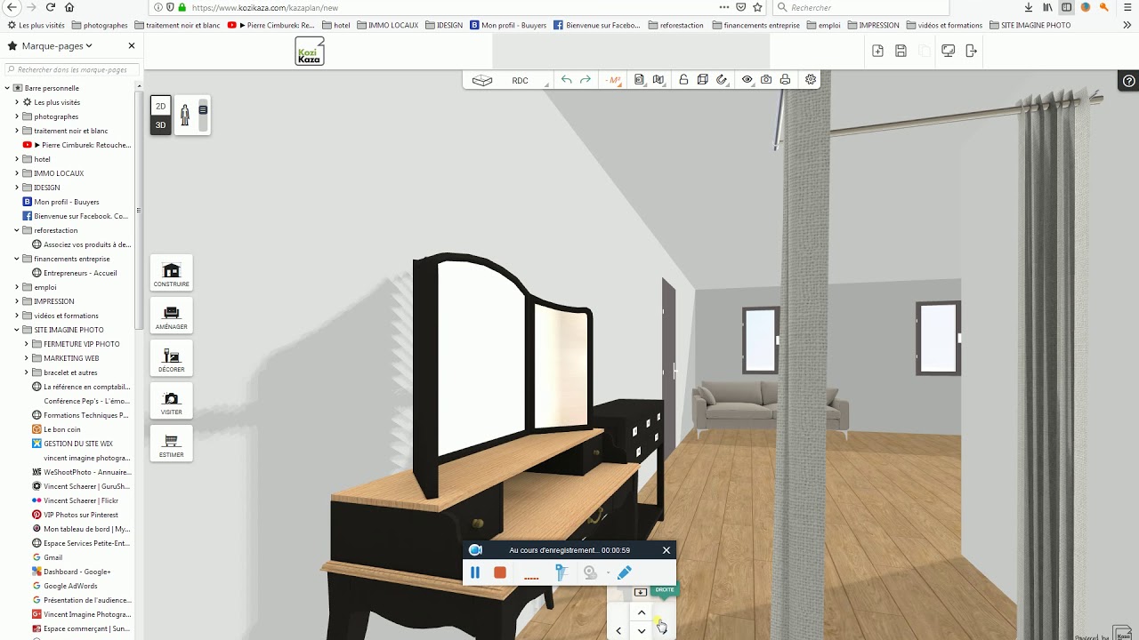Viewport: 1139px width, 640px height.
Task: Open the help question mark button
Action: 1129,81
